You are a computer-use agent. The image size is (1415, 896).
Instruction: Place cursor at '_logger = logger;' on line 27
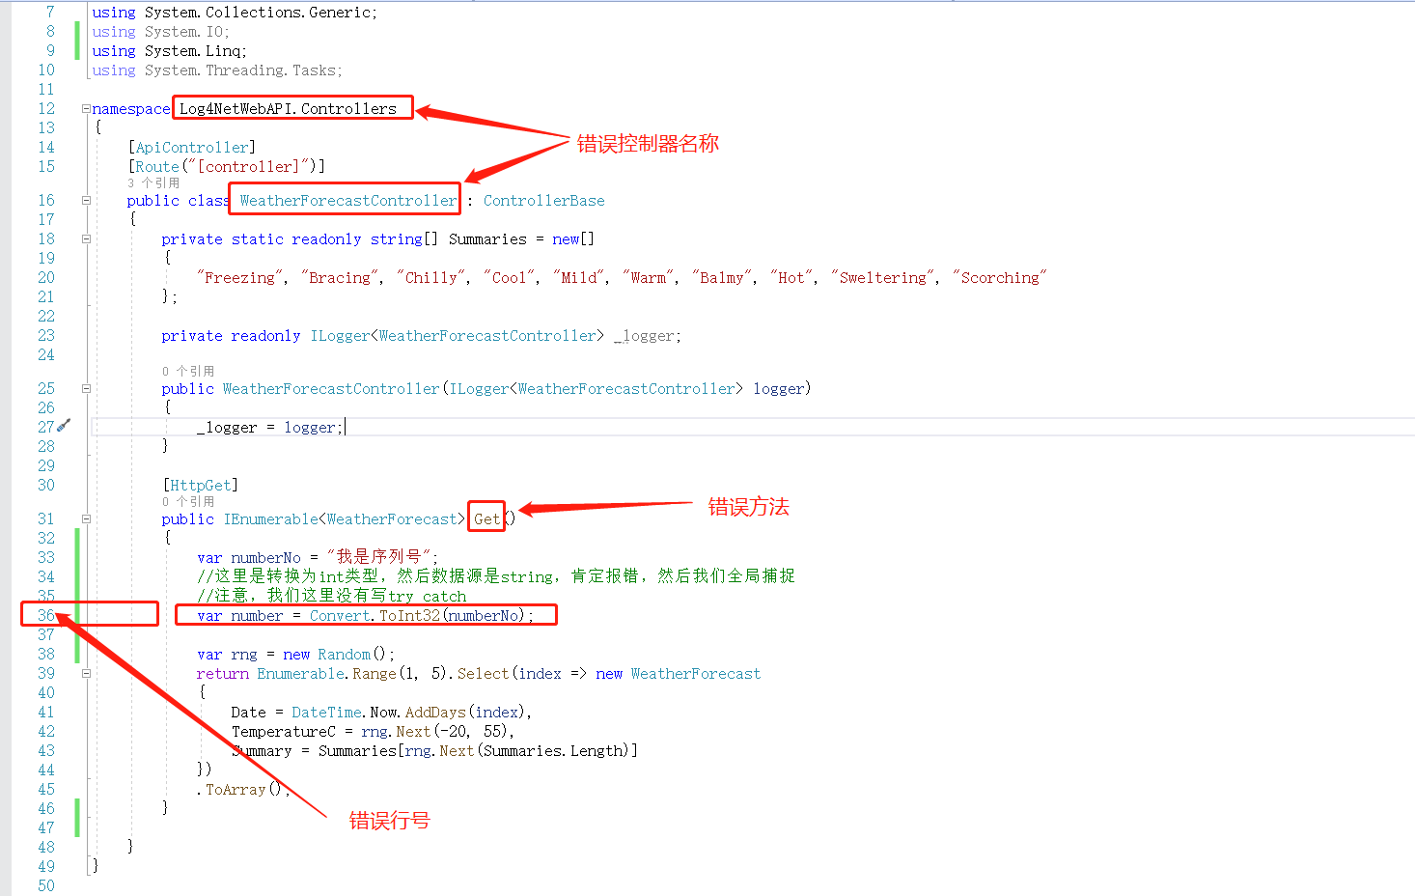[x=269, y=428]
